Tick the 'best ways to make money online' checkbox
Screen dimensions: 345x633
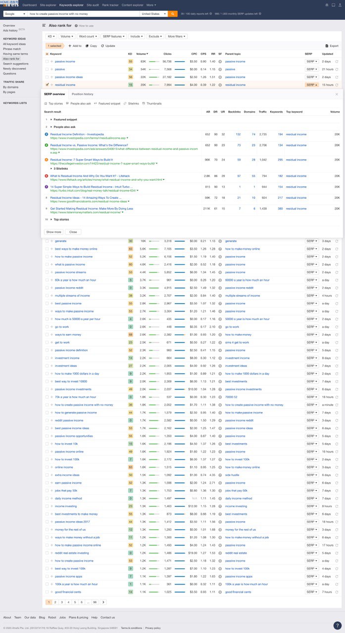[x=47, y=249]
